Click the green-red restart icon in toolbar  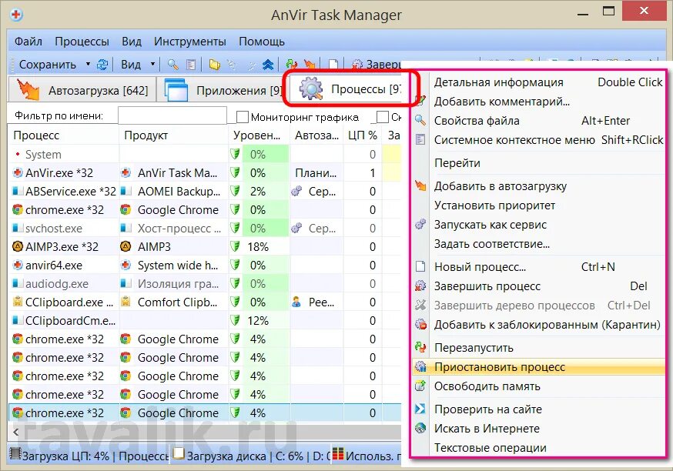coord(291,65)
